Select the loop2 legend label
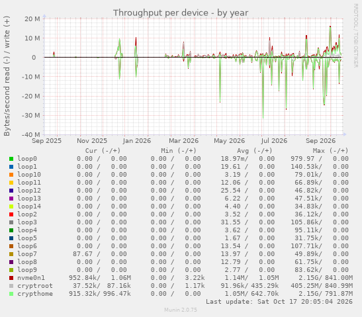Image resolution: width=362 pixels, height=317 pixels. pos(27,214)
